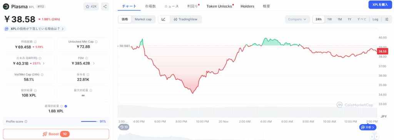Select the 1W time range
This screenshot has height=140, width=394.
329,19
